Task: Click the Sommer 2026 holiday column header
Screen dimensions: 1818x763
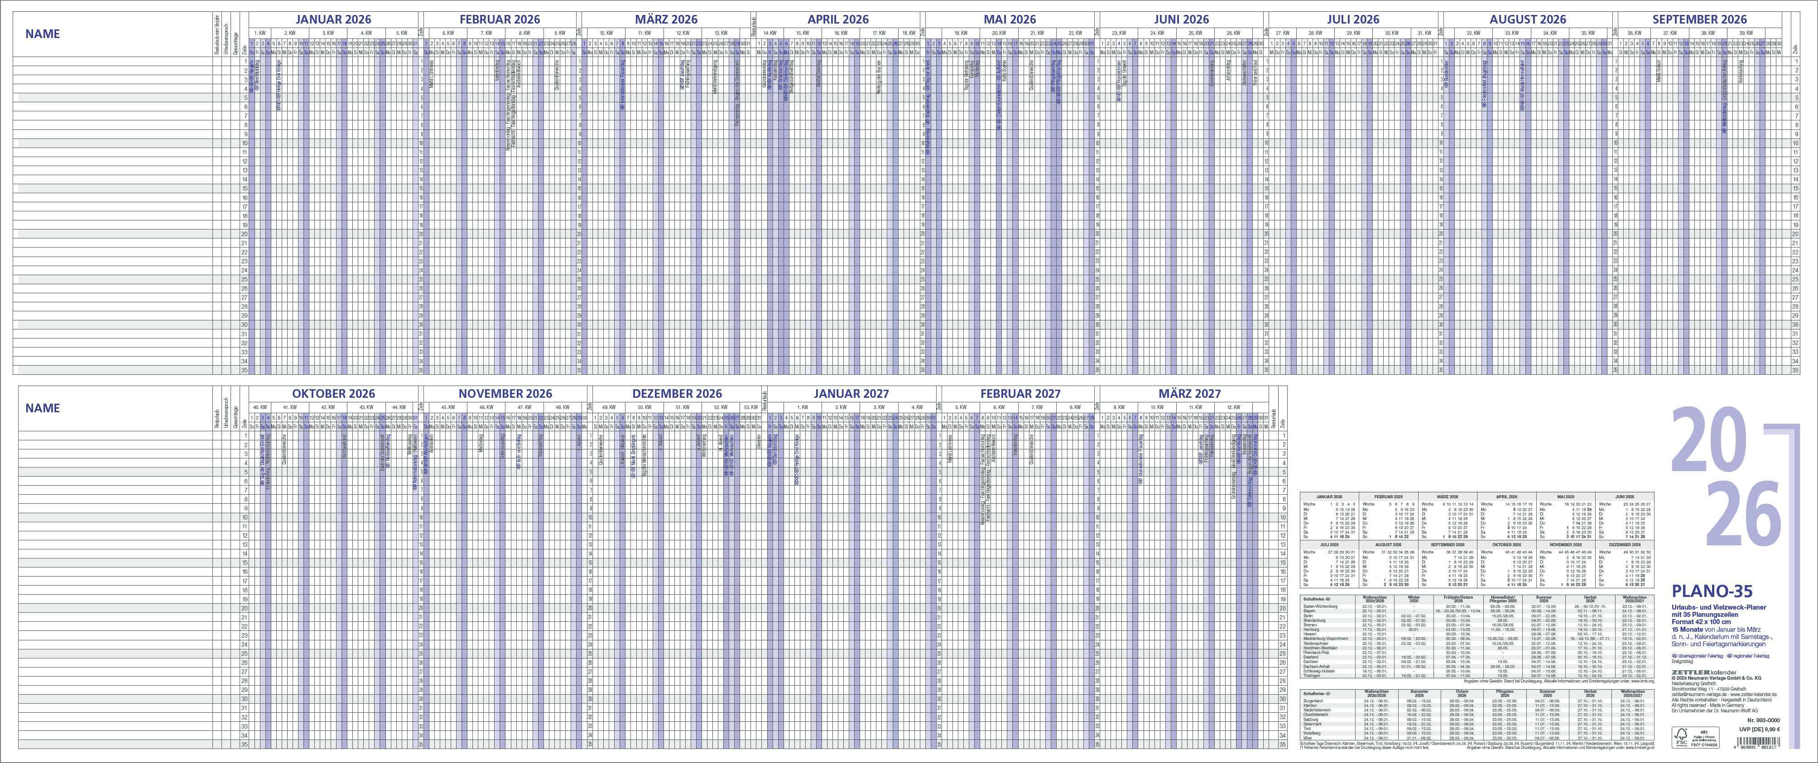Action: pos(1544,599)
